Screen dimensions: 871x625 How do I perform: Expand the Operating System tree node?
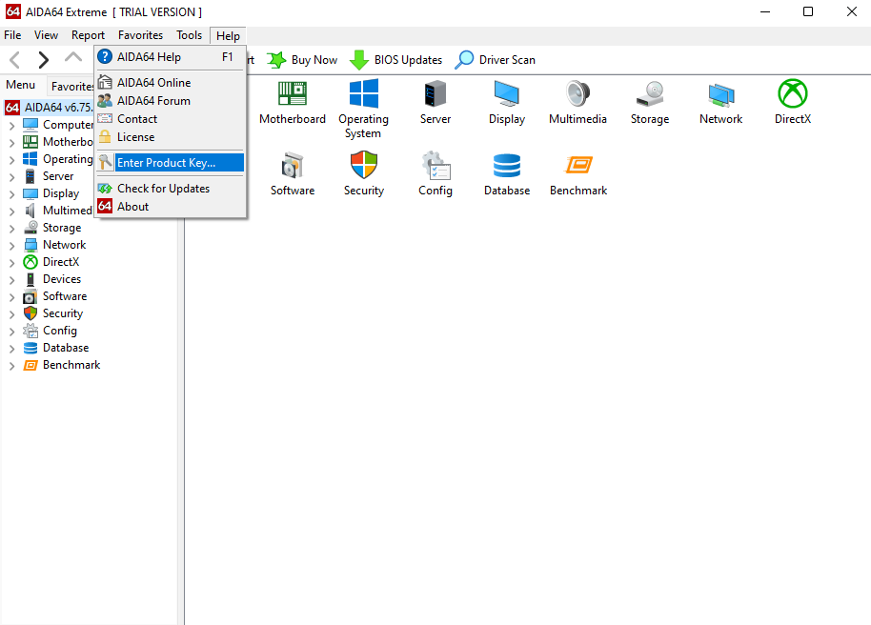point(11,160)
